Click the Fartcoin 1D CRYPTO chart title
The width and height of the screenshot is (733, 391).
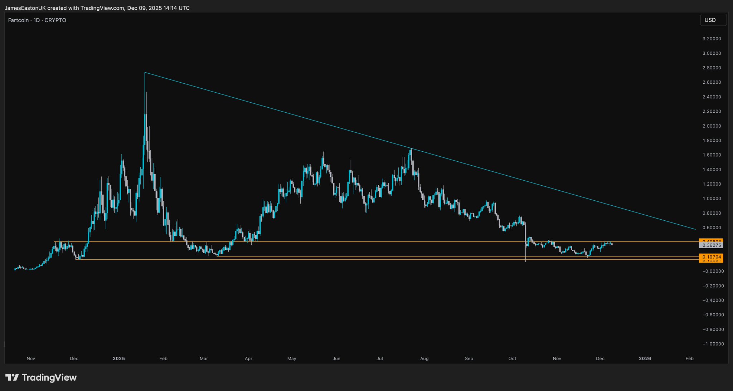coord(37,20)
